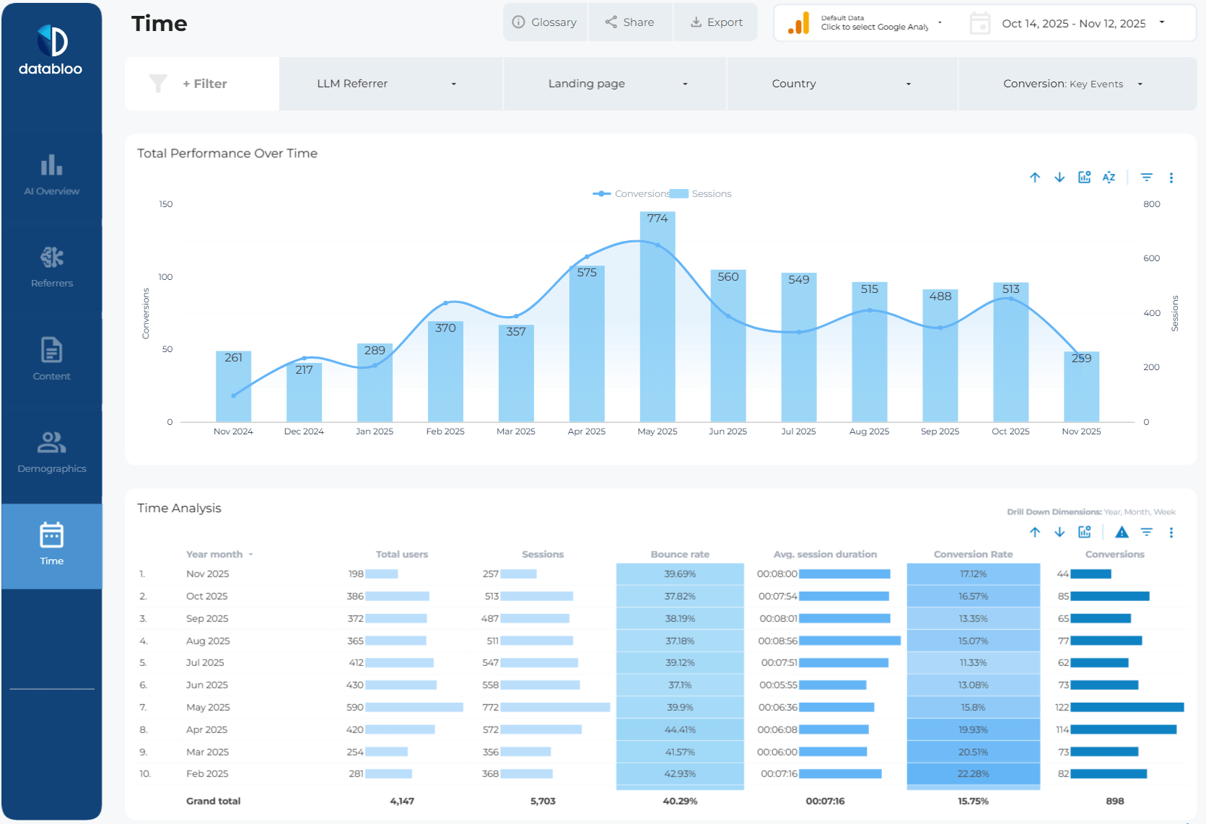1206x824 pixels.
Task: Click the warning triangle icon in Time Analysis
Action: pyautogui.click(x=1121, y=532)
